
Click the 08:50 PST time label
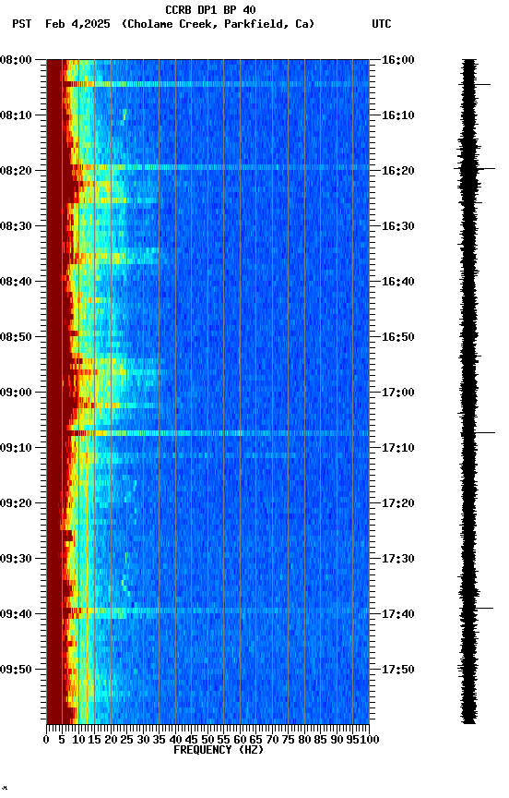coord(16,337)
